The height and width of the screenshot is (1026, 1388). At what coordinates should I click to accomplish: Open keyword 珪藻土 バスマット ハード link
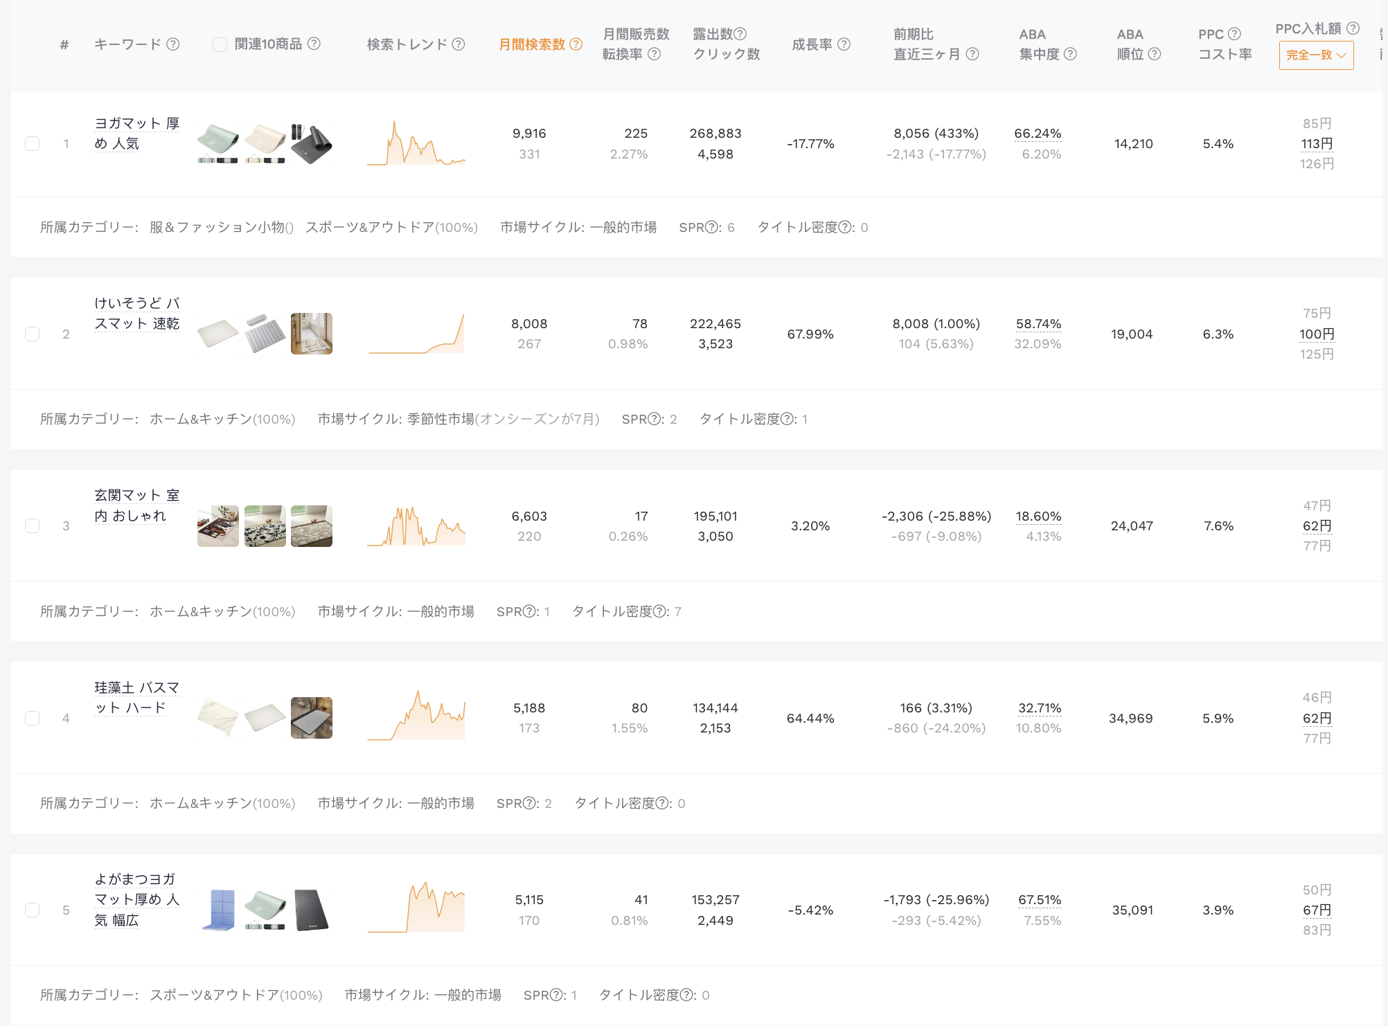click(x=137, y=697)
